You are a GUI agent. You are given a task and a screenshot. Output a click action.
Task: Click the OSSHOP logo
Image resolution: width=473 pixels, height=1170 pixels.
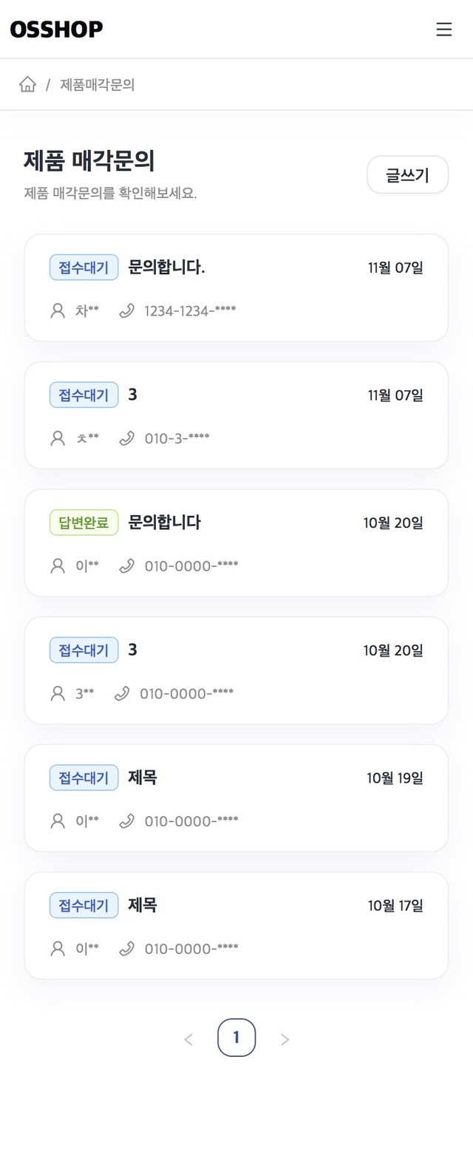(56, 29)
